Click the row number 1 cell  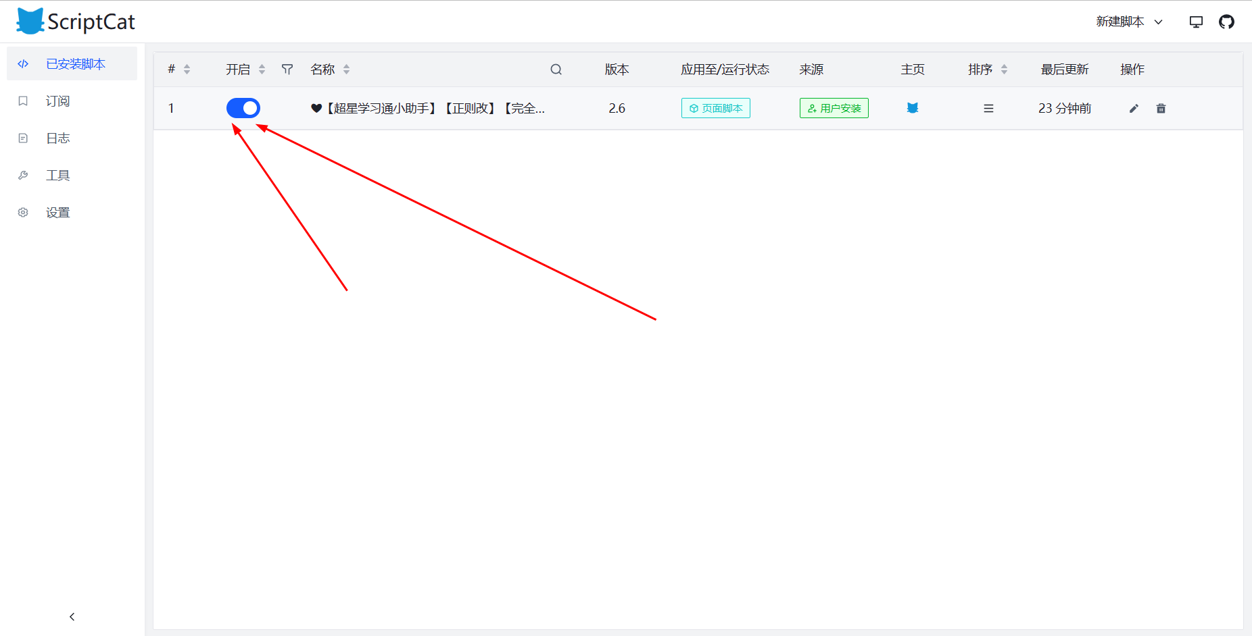(x=171, y=108)
